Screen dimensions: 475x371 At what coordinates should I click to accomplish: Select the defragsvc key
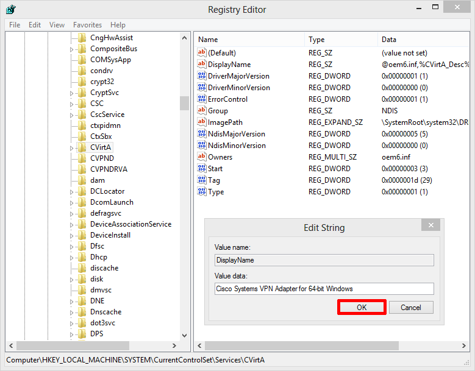pos(105,213)
